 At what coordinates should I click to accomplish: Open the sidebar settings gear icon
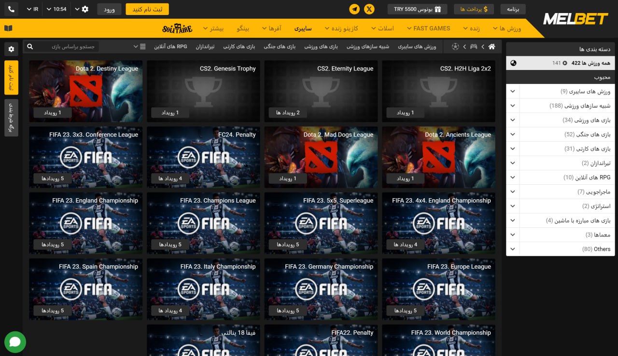pos(11,49)
